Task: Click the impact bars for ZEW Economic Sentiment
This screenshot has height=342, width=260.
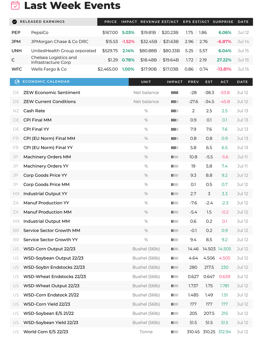Action: point(175,93)
